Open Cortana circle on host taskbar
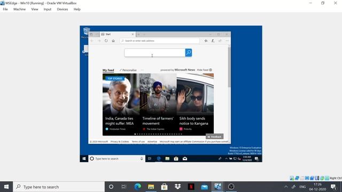 pyautogui.click(x=111, y=187)
